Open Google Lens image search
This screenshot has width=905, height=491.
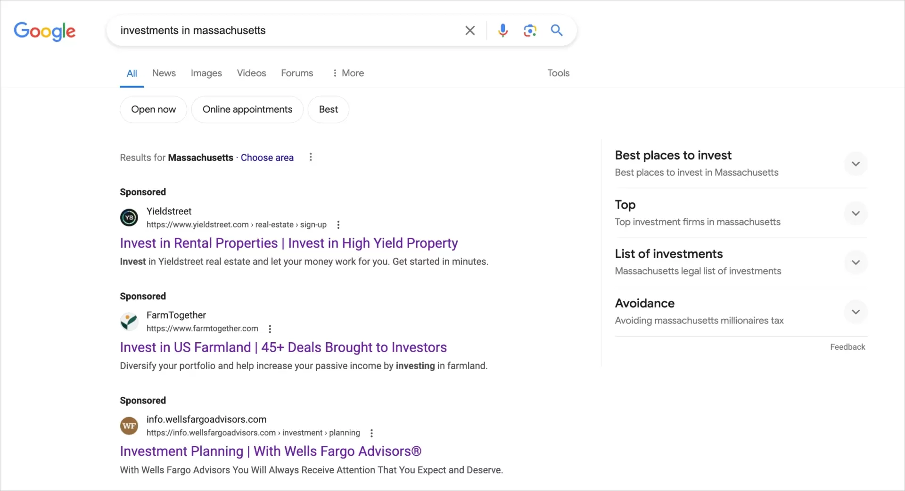[530, 30]
